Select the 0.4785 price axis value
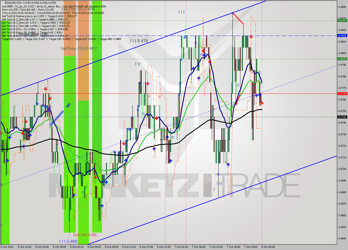Viewport: 348px width, 250px height. [x=342, y=76]
